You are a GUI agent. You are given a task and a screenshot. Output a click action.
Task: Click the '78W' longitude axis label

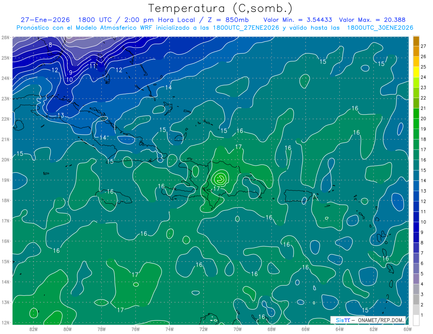pyautogui.click(x=101, y=329)
